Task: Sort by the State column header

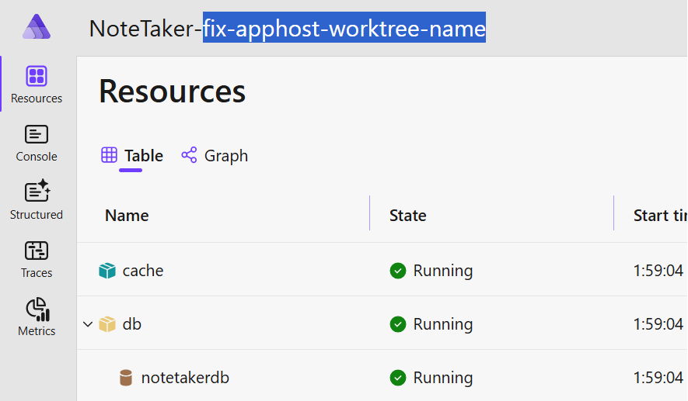Action: pyautogui.click(x=408, y=216)
